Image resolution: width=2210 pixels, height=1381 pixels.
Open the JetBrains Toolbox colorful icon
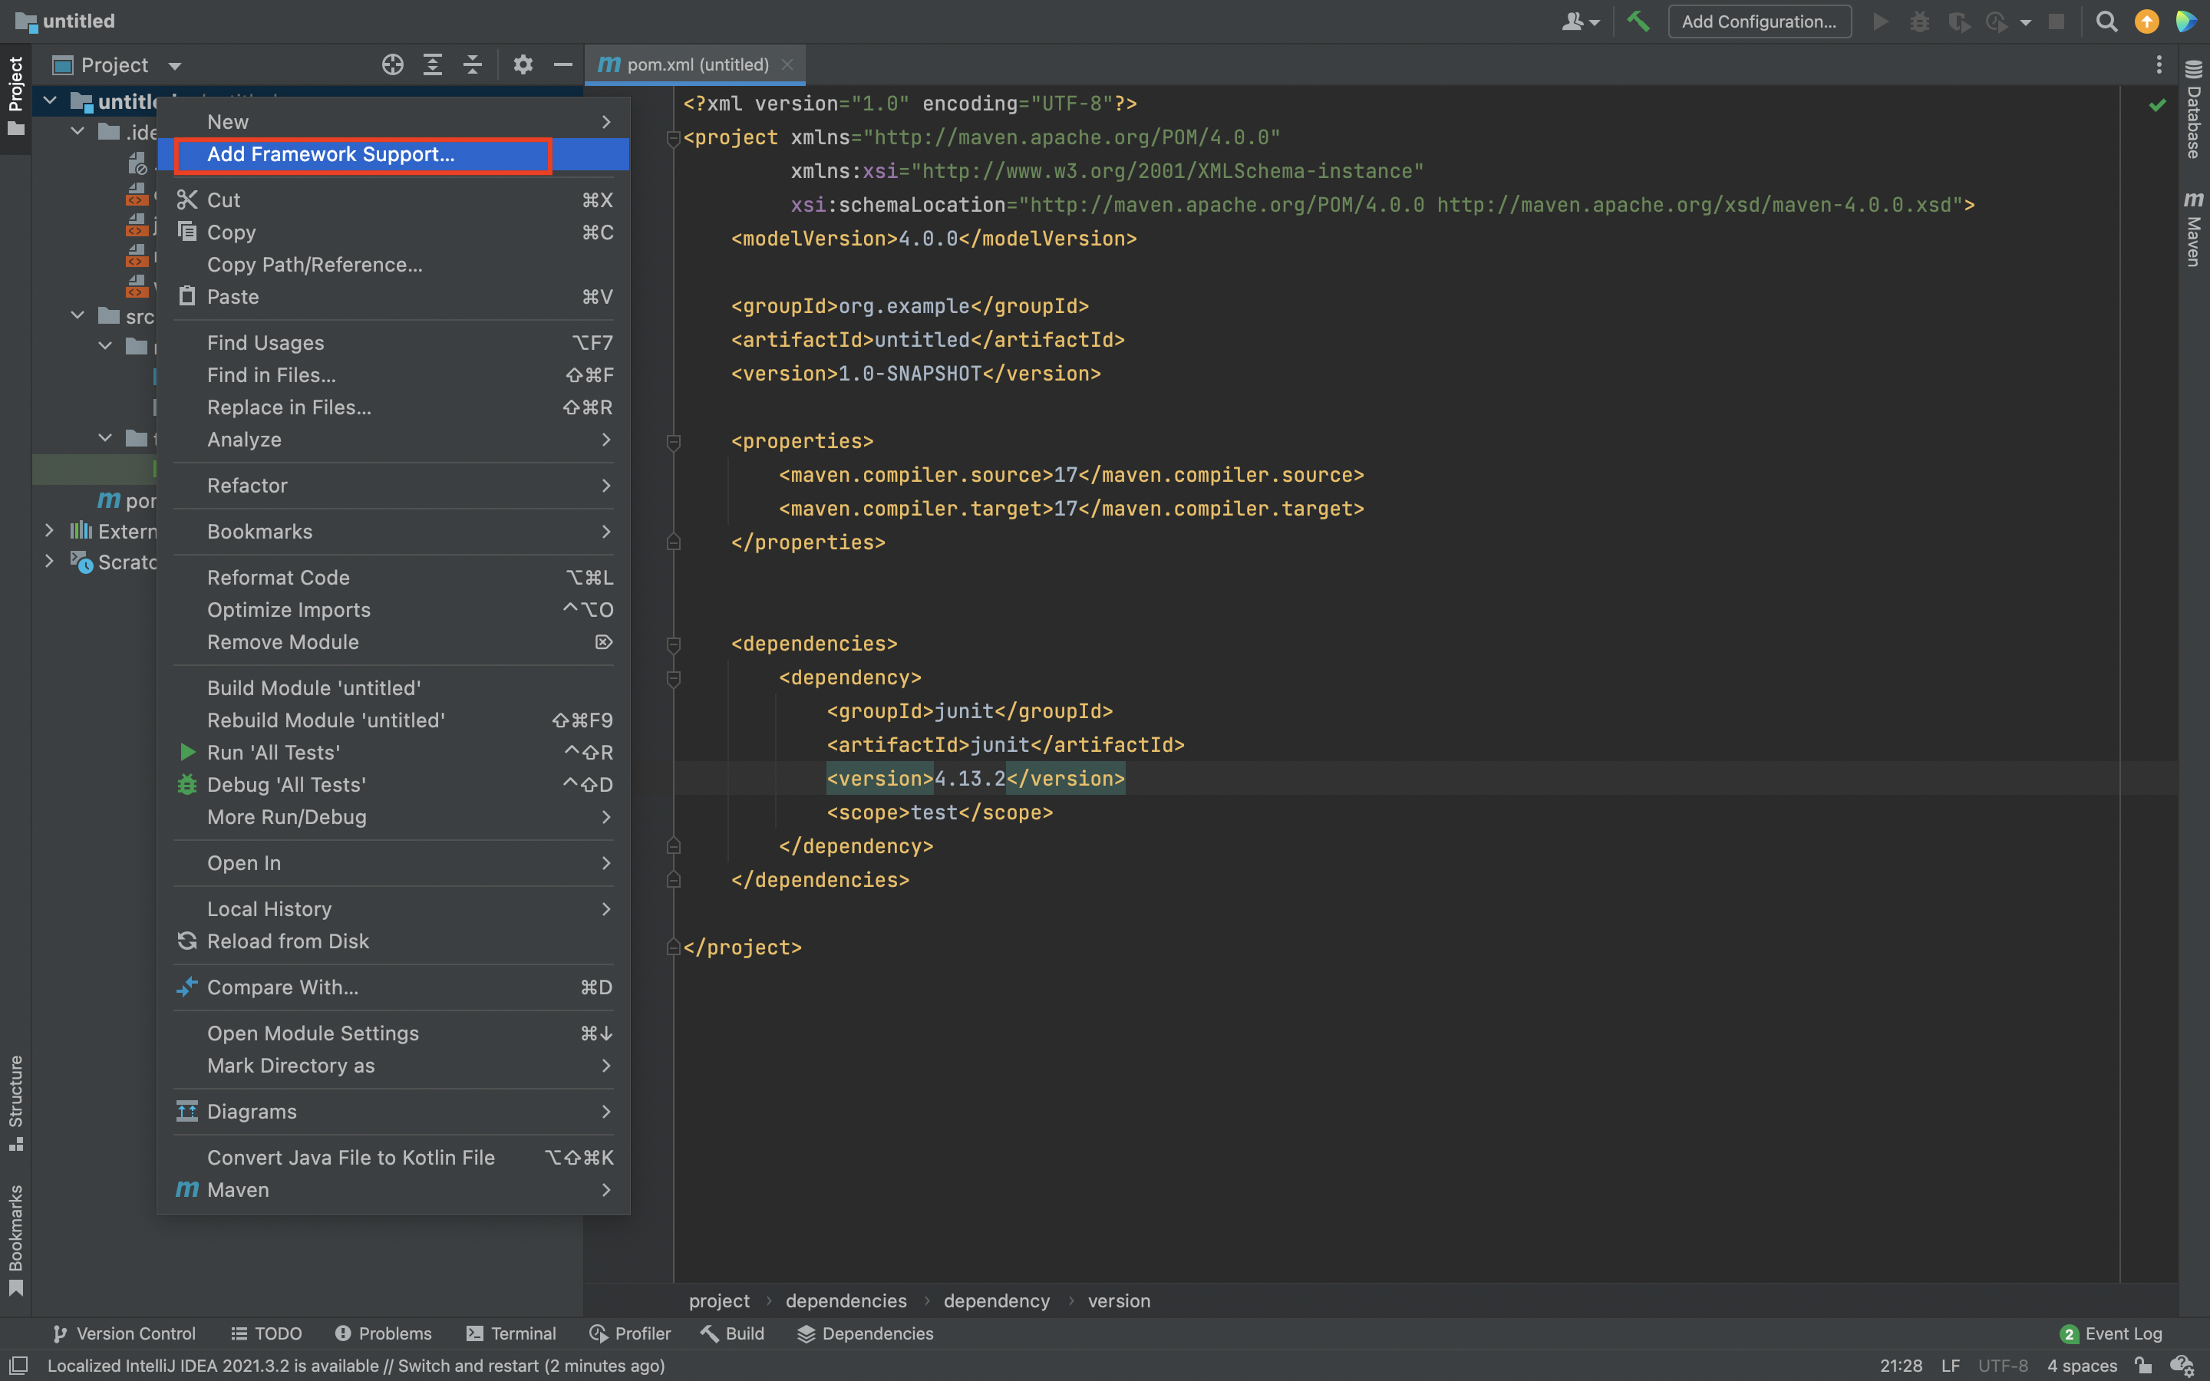click(x=2186, y=21)
